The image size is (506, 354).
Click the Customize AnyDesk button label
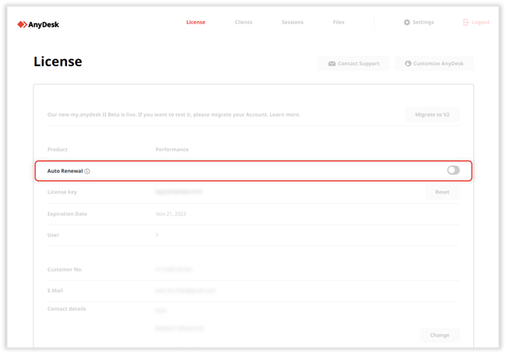438,64
